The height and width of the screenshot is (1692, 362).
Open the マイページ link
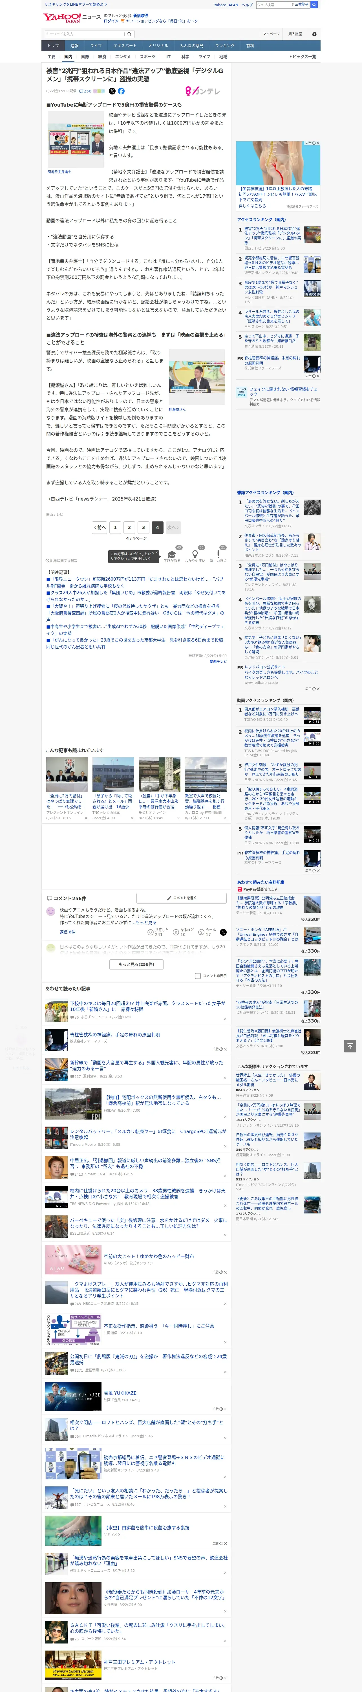click(x=271, y=34)
